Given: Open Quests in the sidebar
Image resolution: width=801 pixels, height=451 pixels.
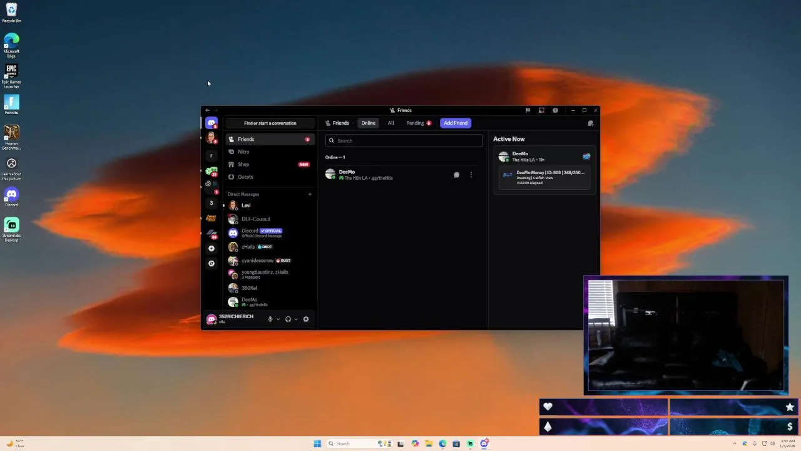Looking at the screenshot, I should tap(270, 177).
